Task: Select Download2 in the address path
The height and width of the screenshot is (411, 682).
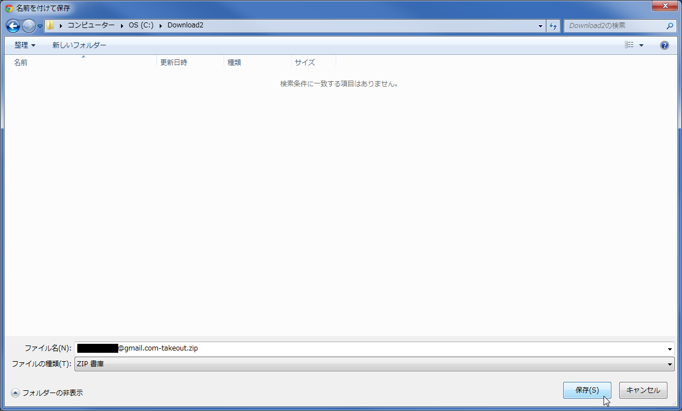Action: [185, 26]
